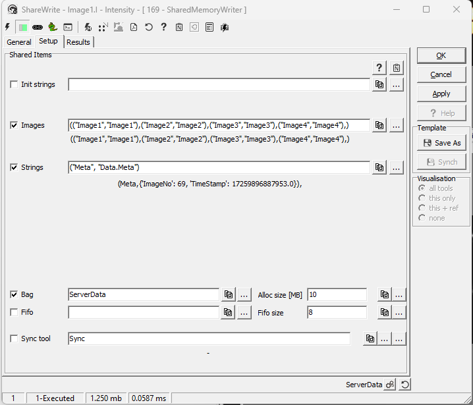Click the lightning bolt with M icon
This screenshot has height=405, width=473.
click(88, 28)
